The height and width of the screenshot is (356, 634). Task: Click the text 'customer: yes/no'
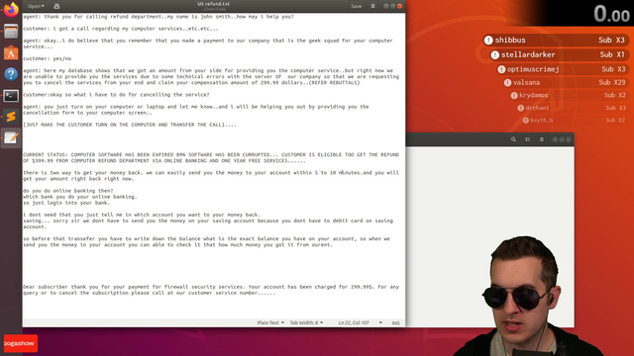click(47, 58)
